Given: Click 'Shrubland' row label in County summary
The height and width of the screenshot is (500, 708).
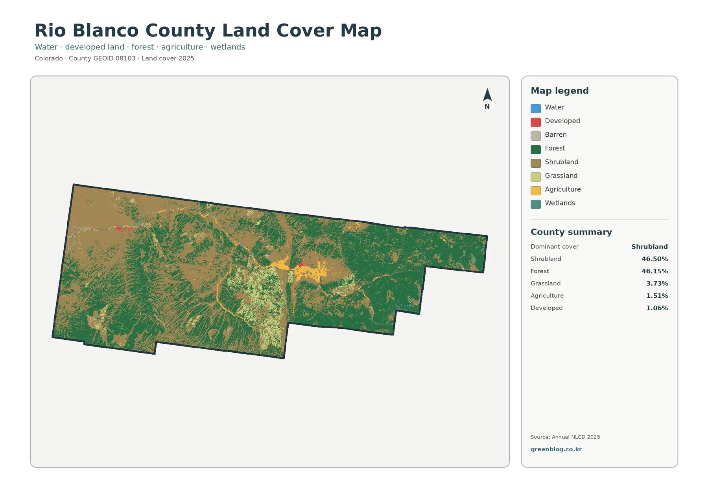Looking at the screenshot, I should (546, 259).
